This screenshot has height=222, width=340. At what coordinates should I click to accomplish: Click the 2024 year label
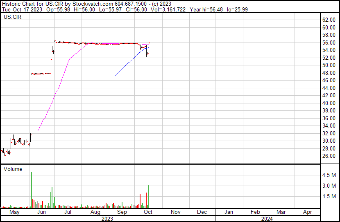pos(267,219)
